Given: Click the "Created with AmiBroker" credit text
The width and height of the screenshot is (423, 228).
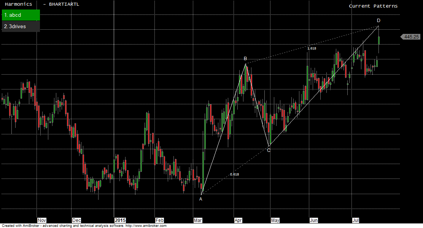Looking at the screenshot, I should coord(21,225).
